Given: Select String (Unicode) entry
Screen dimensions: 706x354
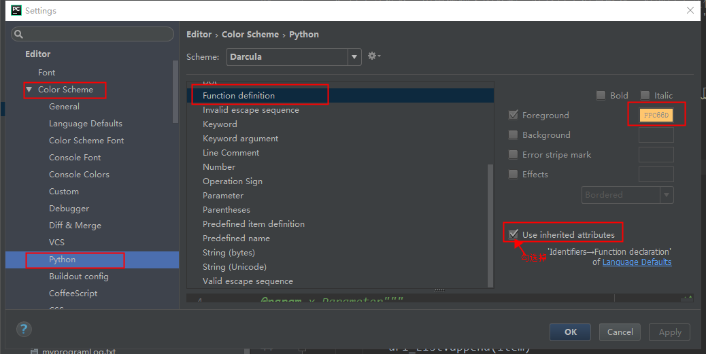Looking at the screenshot, I should pyautogui.click(x=340, y=267).
